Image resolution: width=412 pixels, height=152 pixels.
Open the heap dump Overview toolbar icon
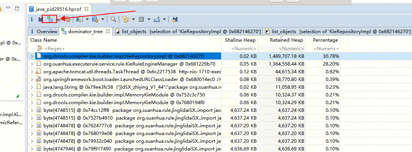tap(32, 19)
